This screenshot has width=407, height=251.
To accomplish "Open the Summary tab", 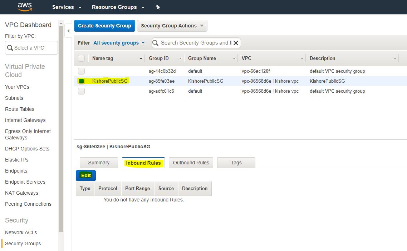I will [99, 163].
